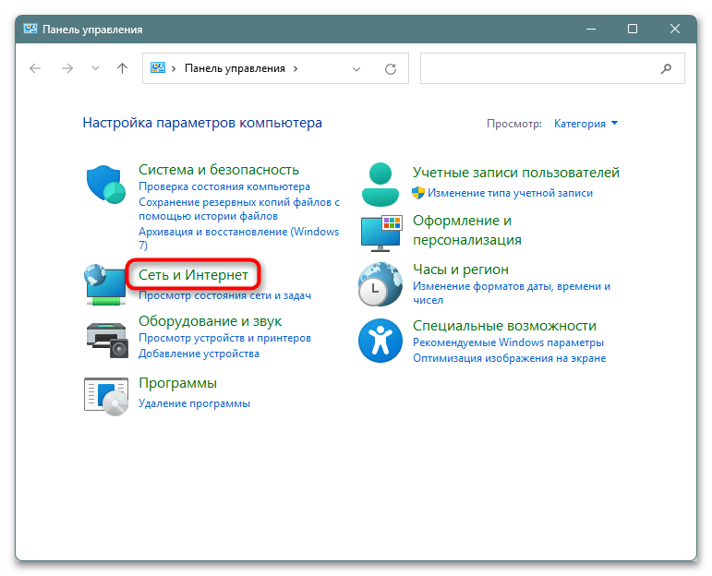
Task: Open Учетные записи пользователей category
Action: pos(516,173)
